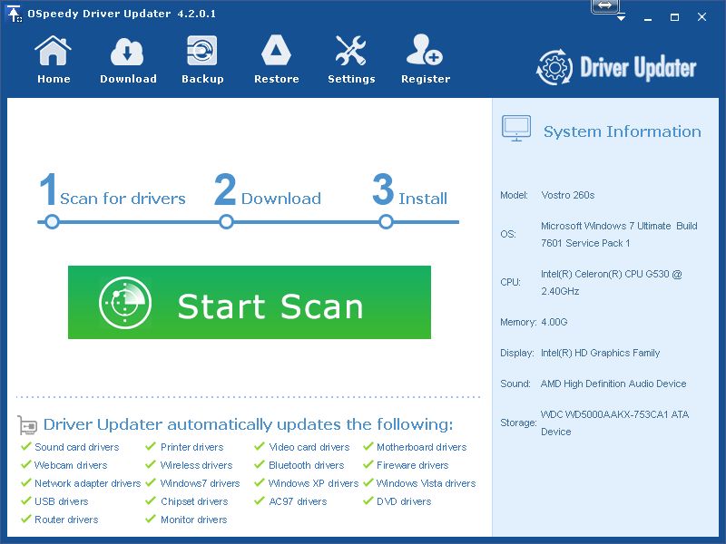
Task: Click "DVD drivers" list item
Action: (404, 501)
